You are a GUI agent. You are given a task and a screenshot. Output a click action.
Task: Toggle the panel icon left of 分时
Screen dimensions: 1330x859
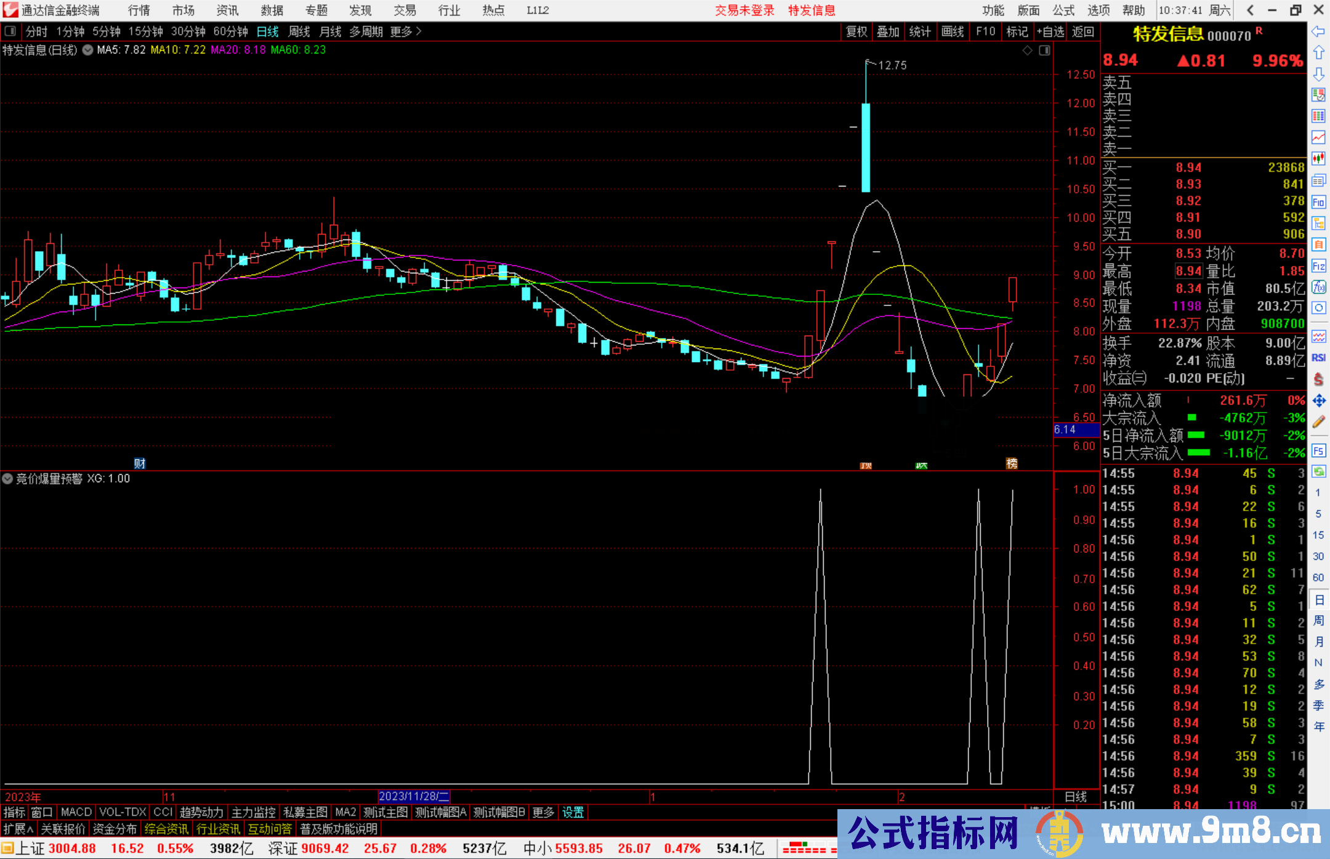coord(10,31)
